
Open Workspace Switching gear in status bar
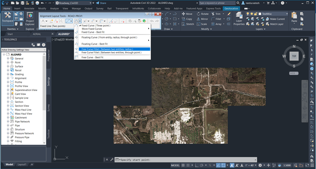(x=260, y=165)
